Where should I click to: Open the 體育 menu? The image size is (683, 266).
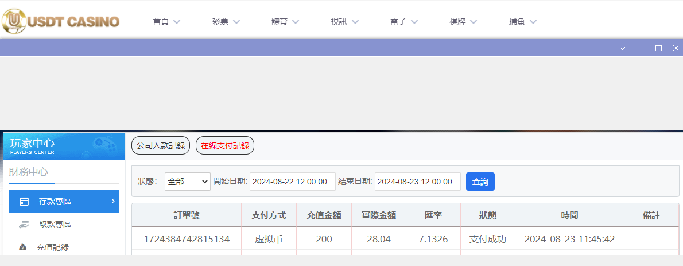[x=285, y=22]
